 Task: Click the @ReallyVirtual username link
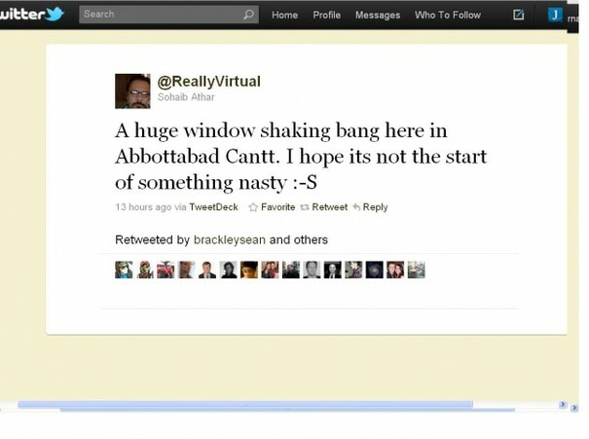209,81
